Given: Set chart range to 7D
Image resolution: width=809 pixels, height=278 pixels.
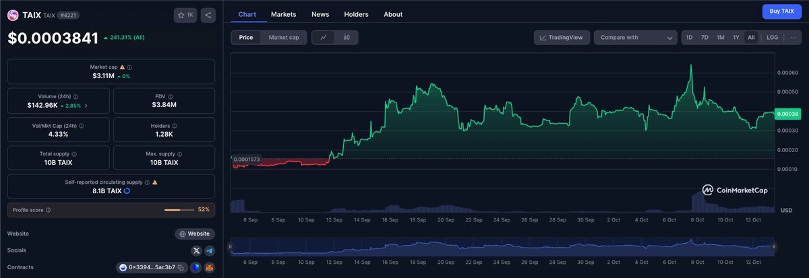Looking at the screenshot, I should 705,38.
